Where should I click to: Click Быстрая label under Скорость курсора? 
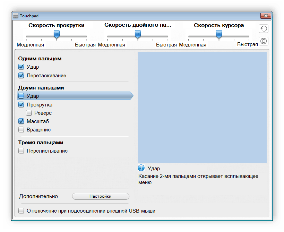247,44
